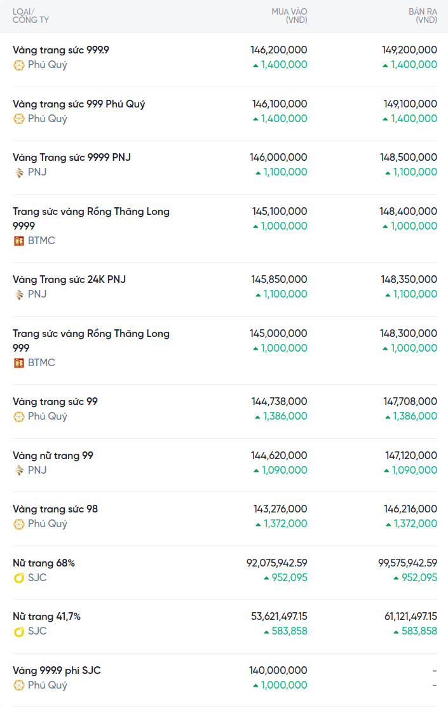The height and width of the screenshot is (707, 448).
Task: Click the LOẠI/CÔNG TY column header
Action: tap(31, 16)
